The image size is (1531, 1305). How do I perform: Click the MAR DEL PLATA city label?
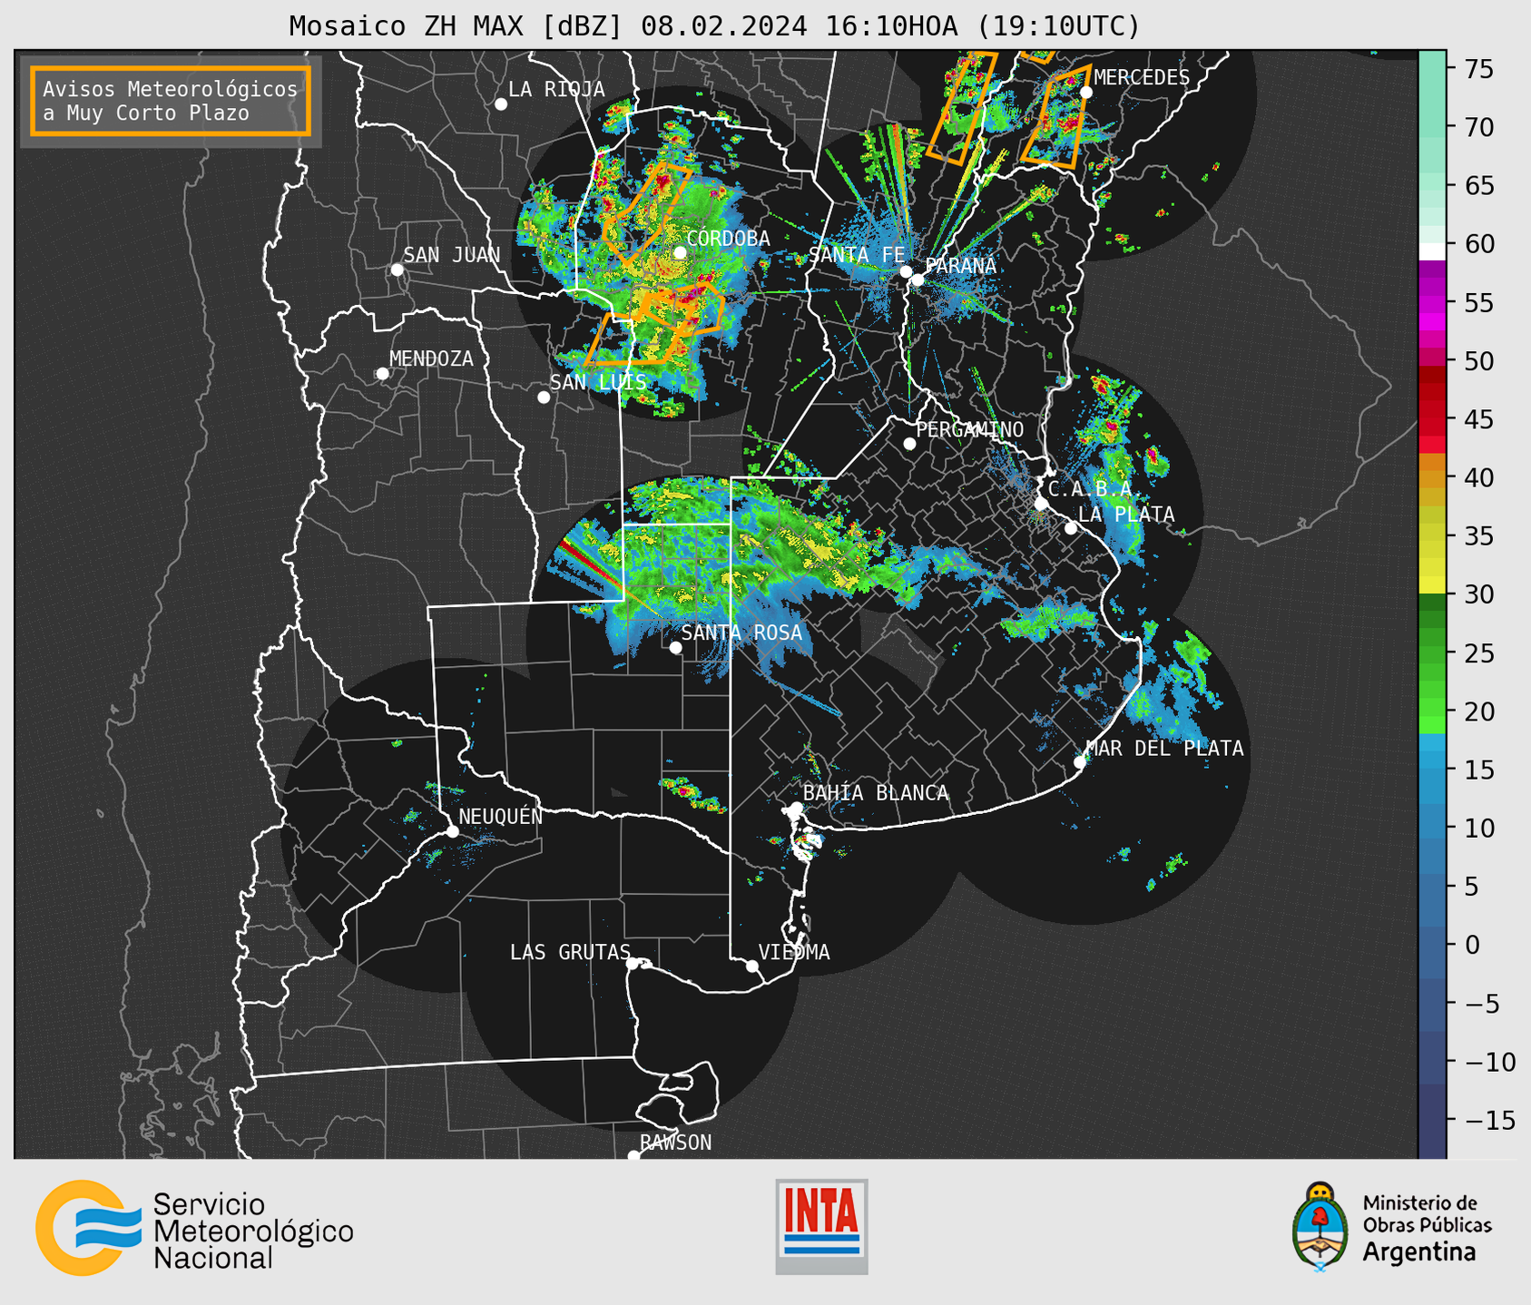pyautogui.click(x=1165, y=749)
